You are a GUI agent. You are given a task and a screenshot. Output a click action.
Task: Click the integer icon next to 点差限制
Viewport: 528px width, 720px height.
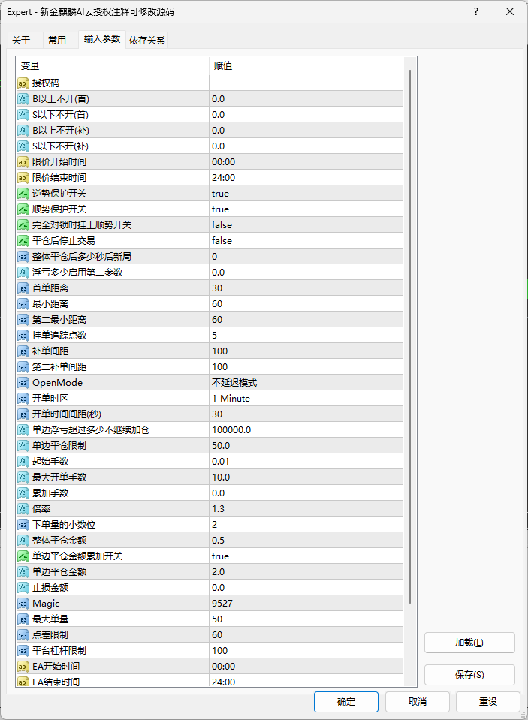(23, 634)
